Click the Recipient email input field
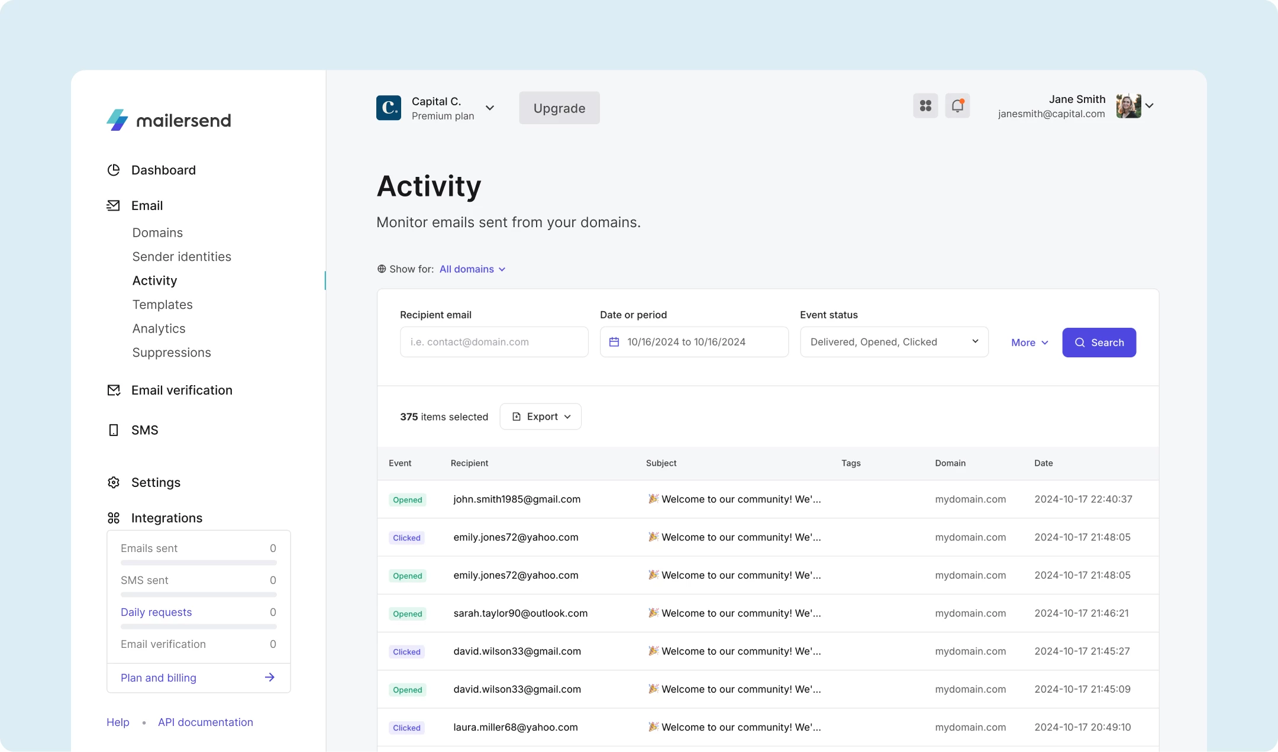Image resolution: width=1278 pixels, height=752 pixels. click(x=493, y=341)
